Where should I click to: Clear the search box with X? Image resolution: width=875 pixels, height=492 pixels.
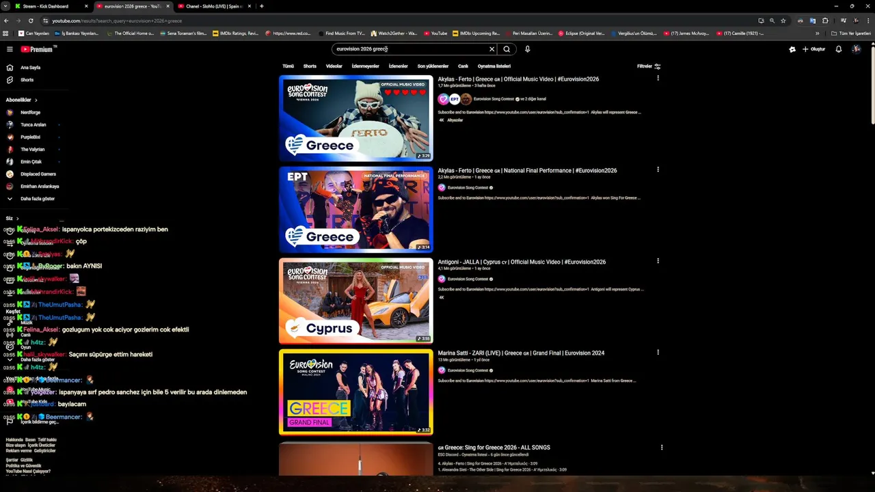click(x=492, y=49)
